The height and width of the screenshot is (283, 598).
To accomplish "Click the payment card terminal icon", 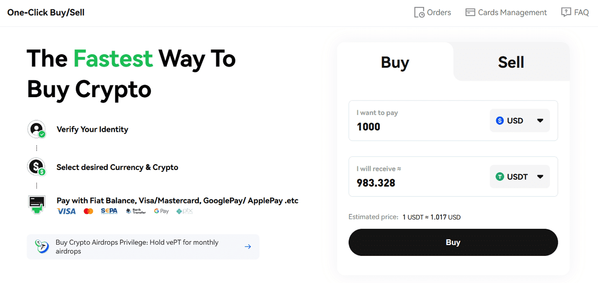I will (36, 205).
